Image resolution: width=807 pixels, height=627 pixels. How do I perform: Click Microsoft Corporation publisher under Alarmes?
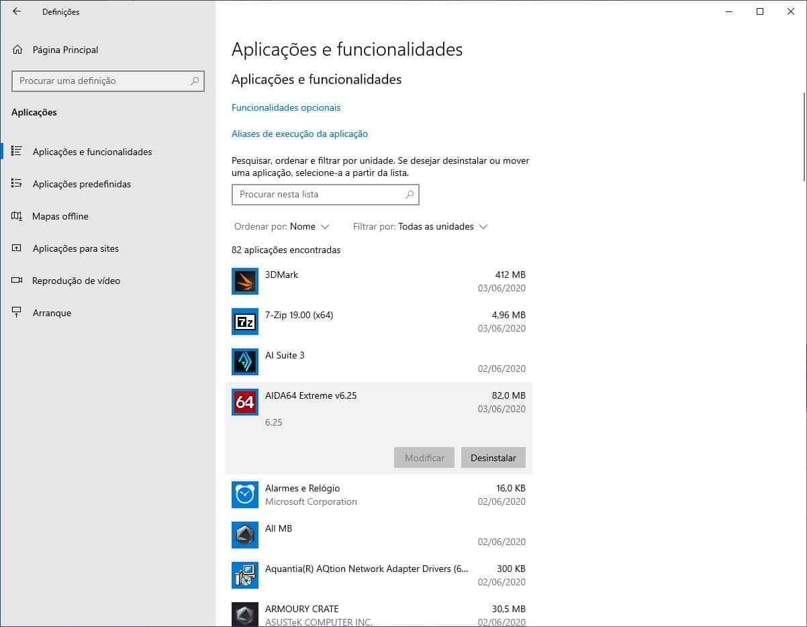[311, 501]
